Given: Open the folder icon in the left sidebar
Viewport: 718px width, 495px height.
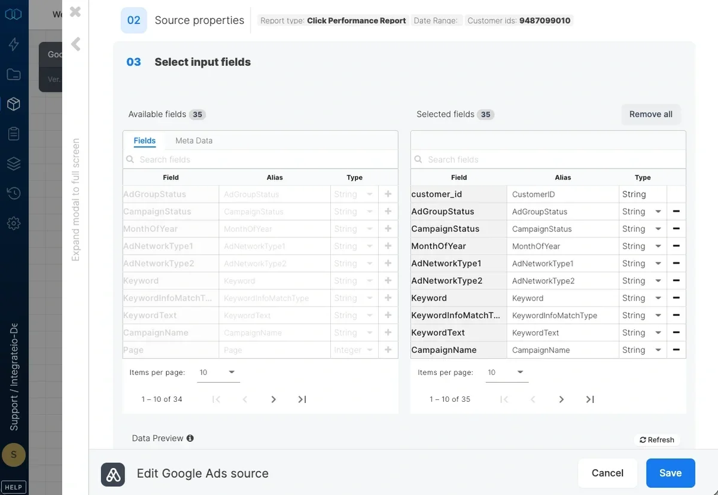Looking at the screenshot, I should click(x=14, y=74).
